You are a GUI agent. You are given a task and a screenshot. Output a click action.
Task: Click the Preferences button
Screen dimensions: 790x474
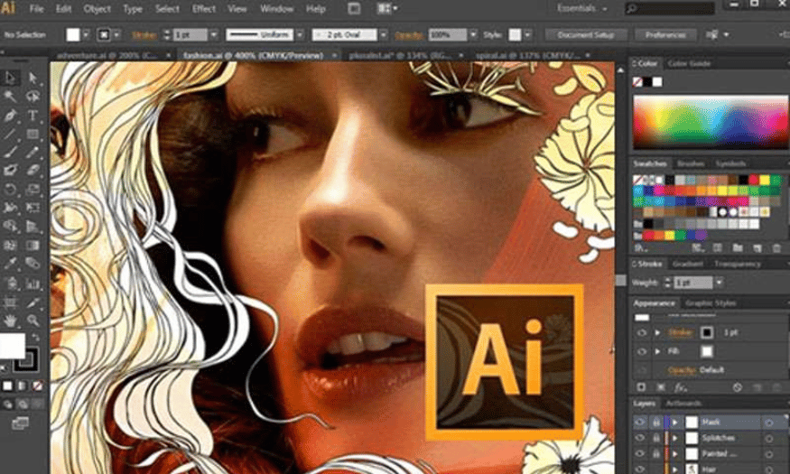point(665,34)
